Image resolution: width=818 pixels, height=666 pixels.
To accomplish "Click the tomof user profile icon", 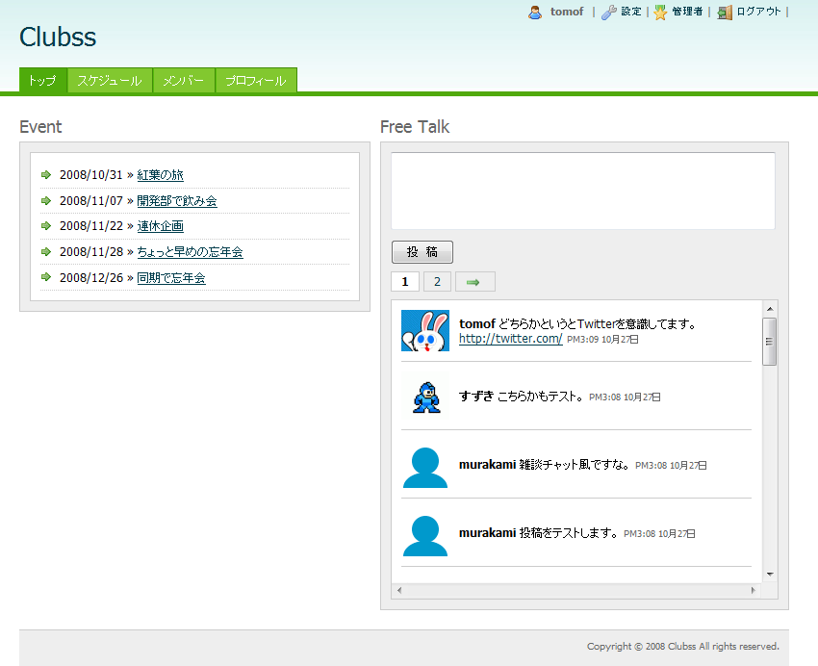I will click(535, 13).
